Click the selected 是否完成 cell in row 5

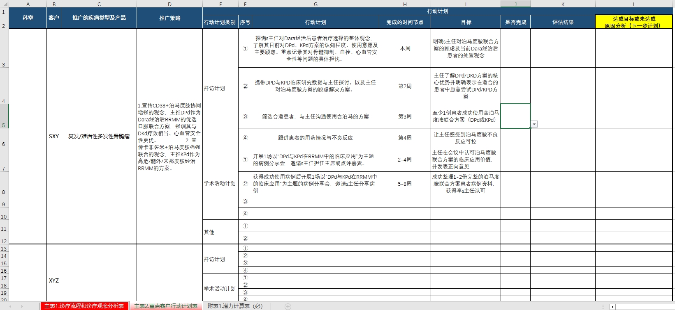click(x=515, y=116)
